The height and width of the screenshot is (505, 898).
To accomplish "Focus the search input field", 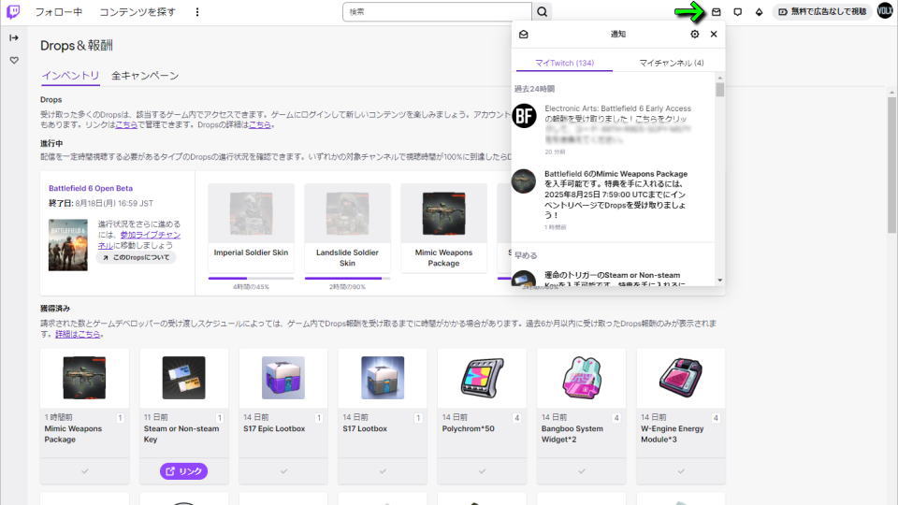I will (437, 11).
